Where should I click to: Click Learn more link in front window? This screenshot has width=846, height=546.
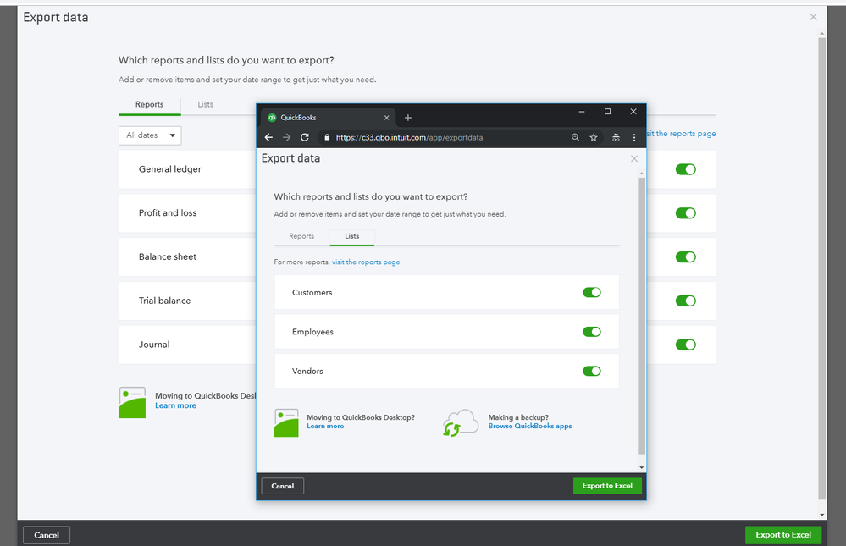click(x=325, y=427)
